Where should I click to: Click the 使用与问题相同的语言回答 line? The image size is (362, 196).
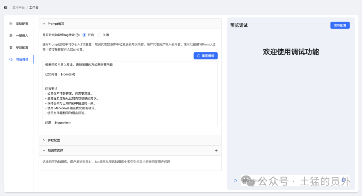(66, 113)
